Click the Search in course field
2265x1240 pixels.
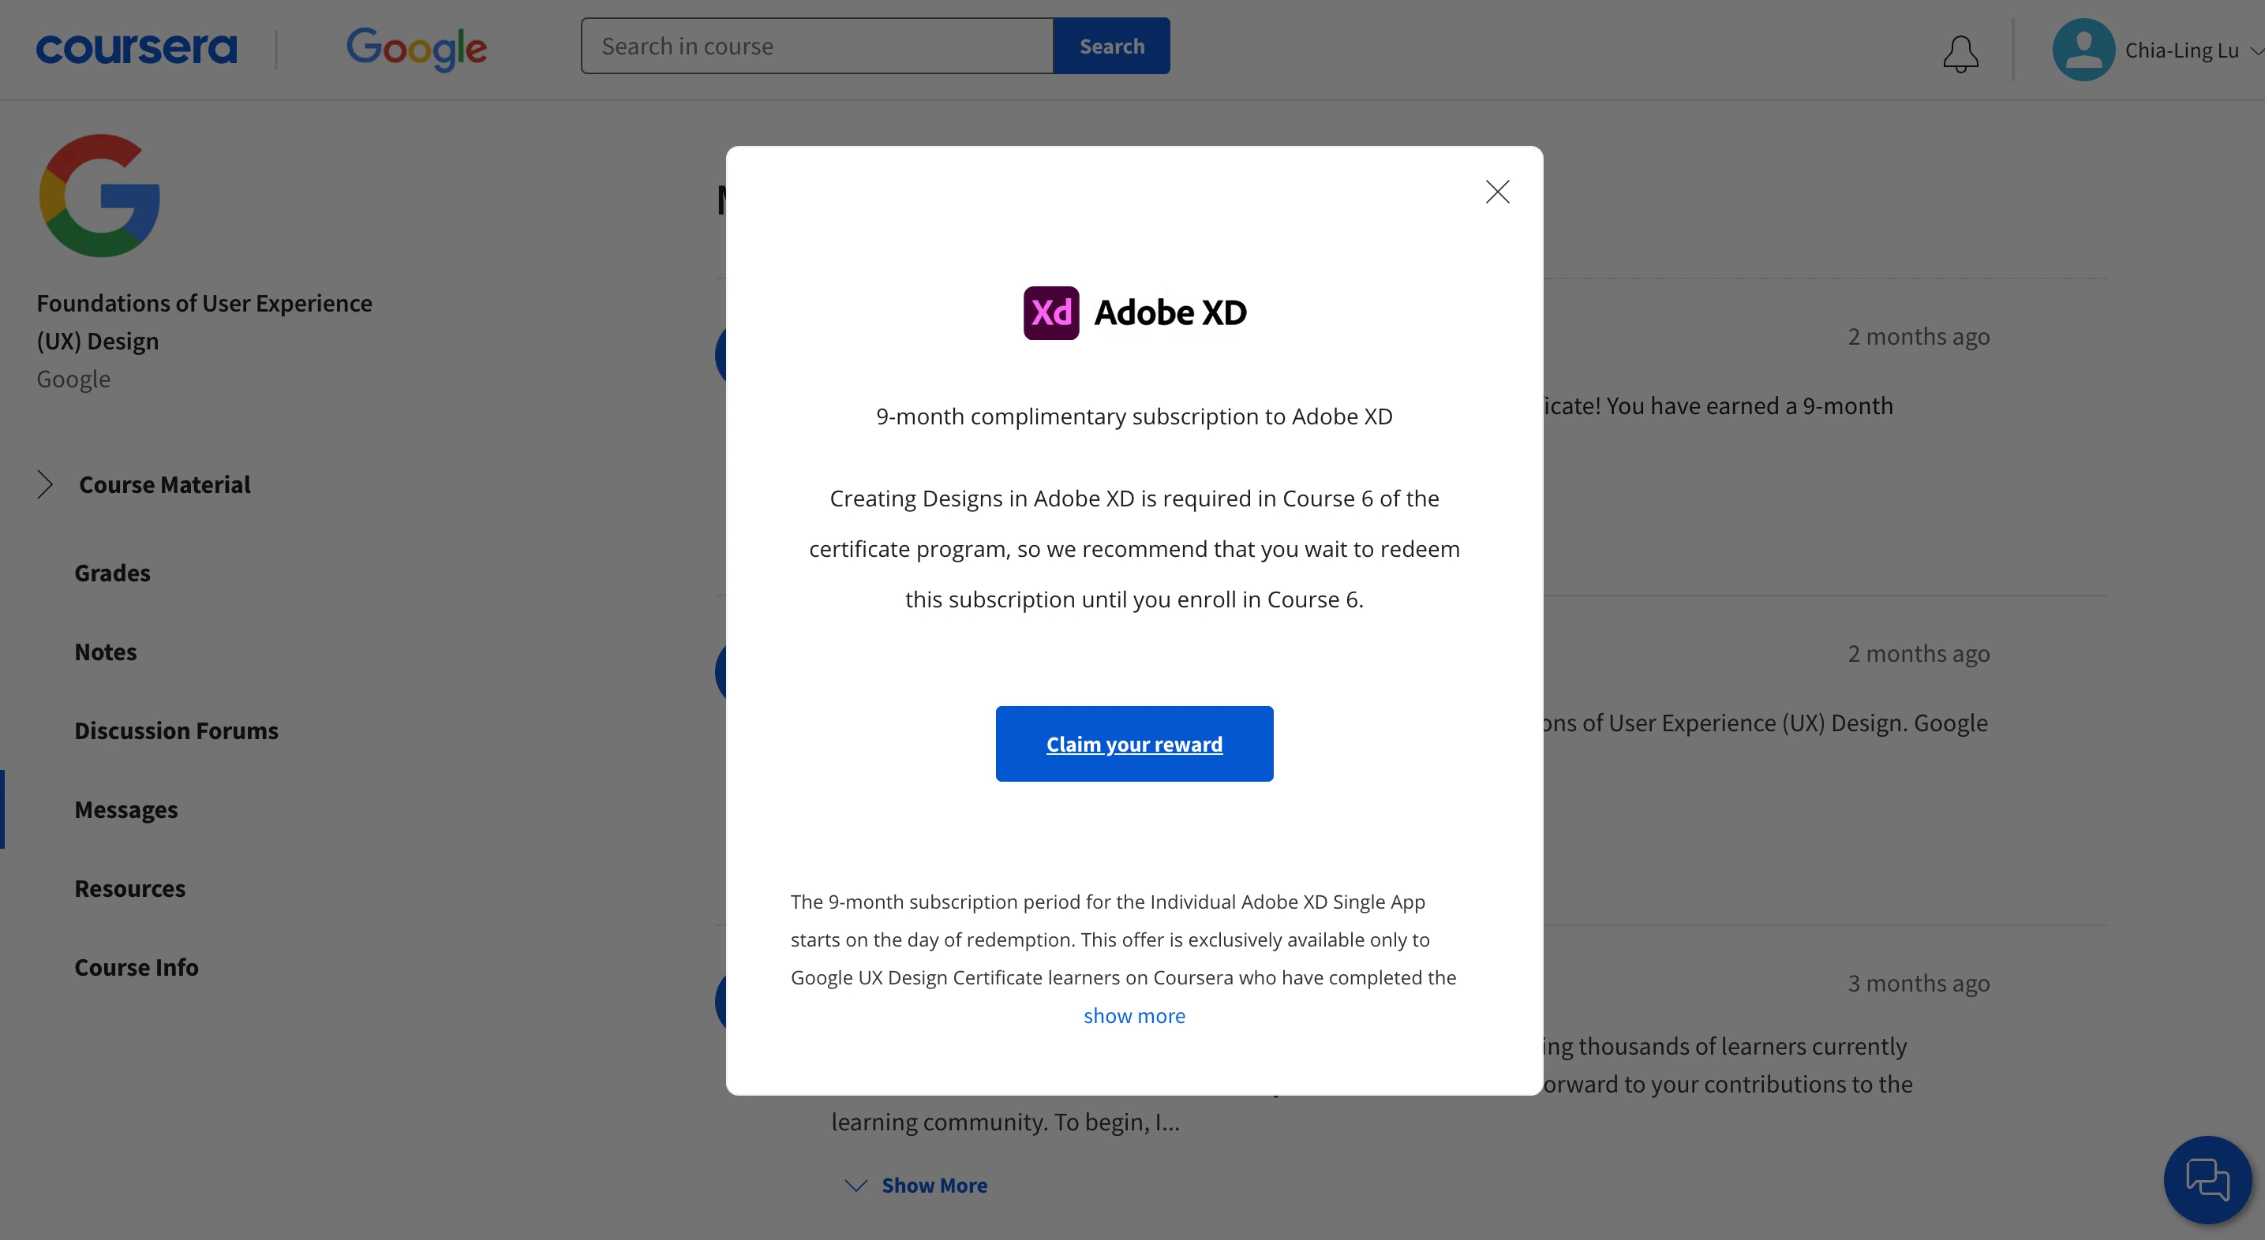point(816,46)
